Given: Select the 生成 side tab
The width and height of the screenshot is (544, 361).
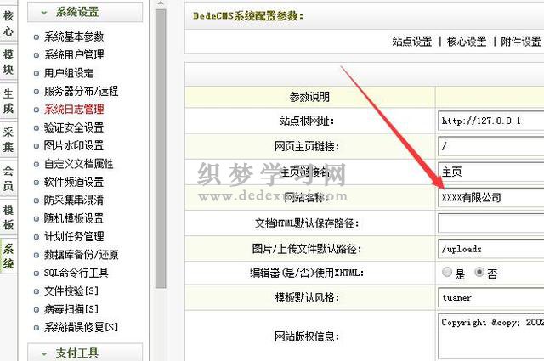Looking at the screenshot, I should tap(8, 100).
